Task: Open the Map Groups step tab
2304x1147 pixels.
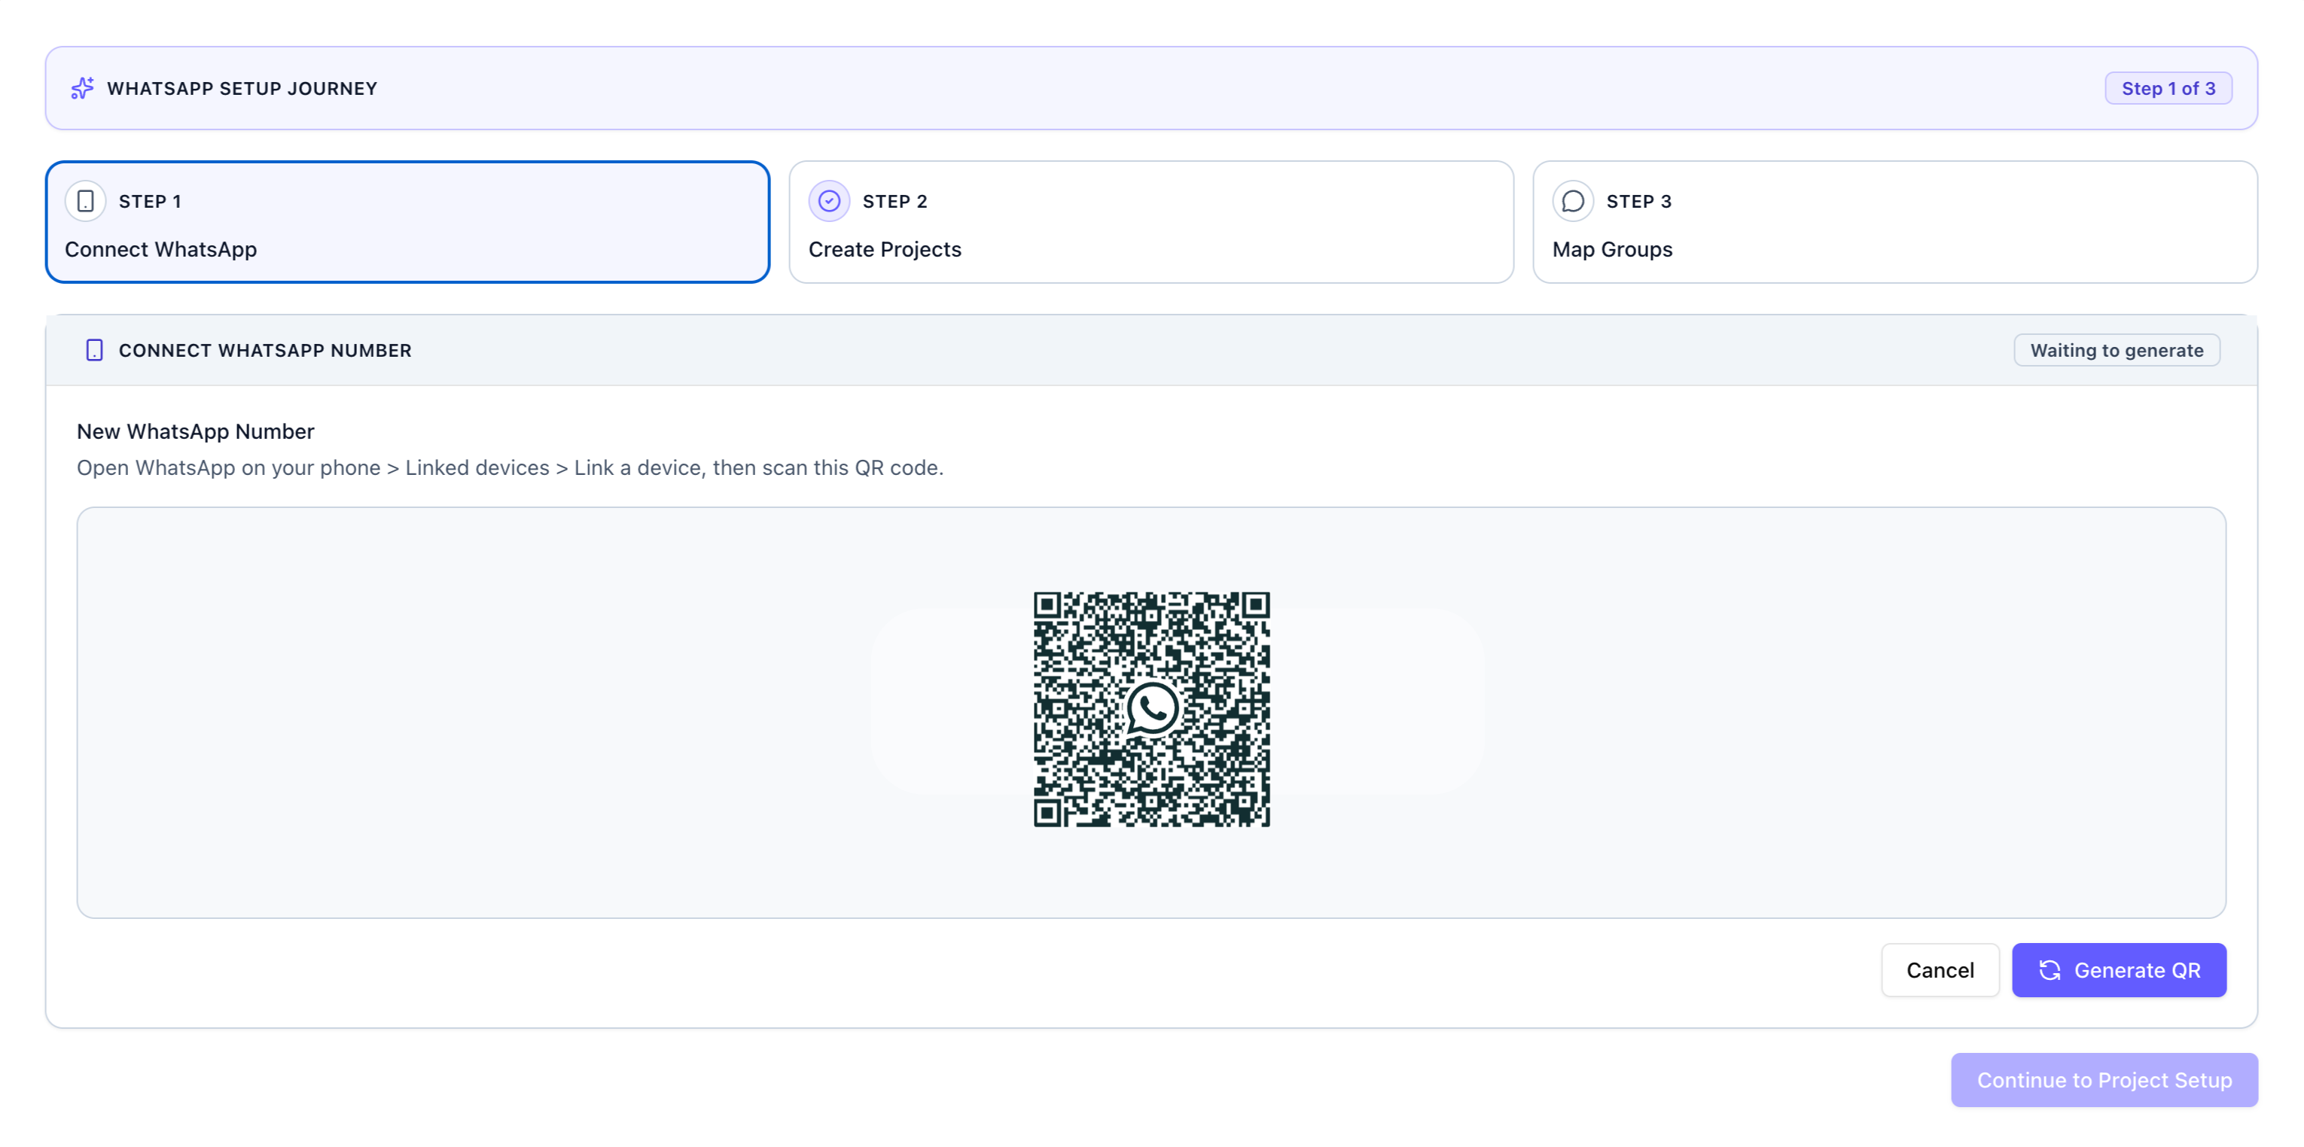Action: [x=1895, y=223]
